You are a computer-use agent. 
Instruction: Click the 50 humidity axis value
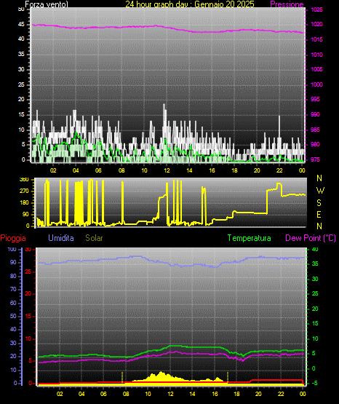13,316
